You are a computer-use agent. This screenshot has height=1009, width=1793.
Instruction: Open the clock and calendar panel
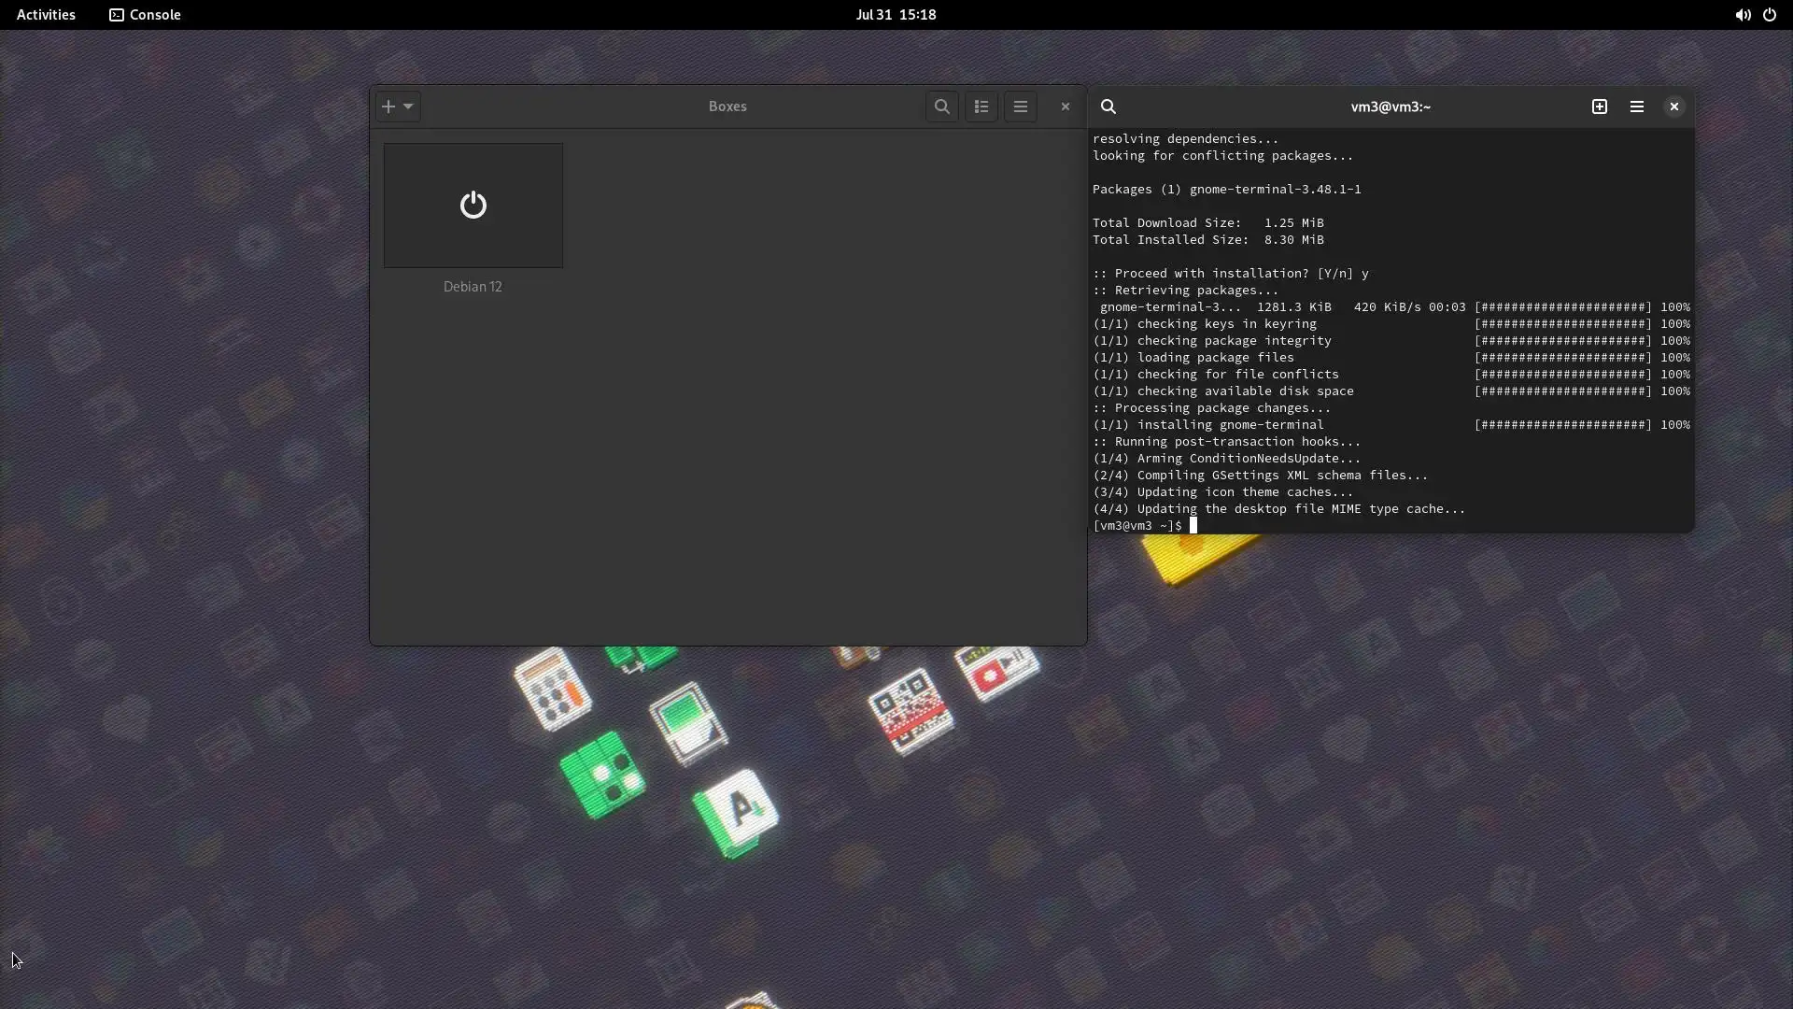point(896,15)
